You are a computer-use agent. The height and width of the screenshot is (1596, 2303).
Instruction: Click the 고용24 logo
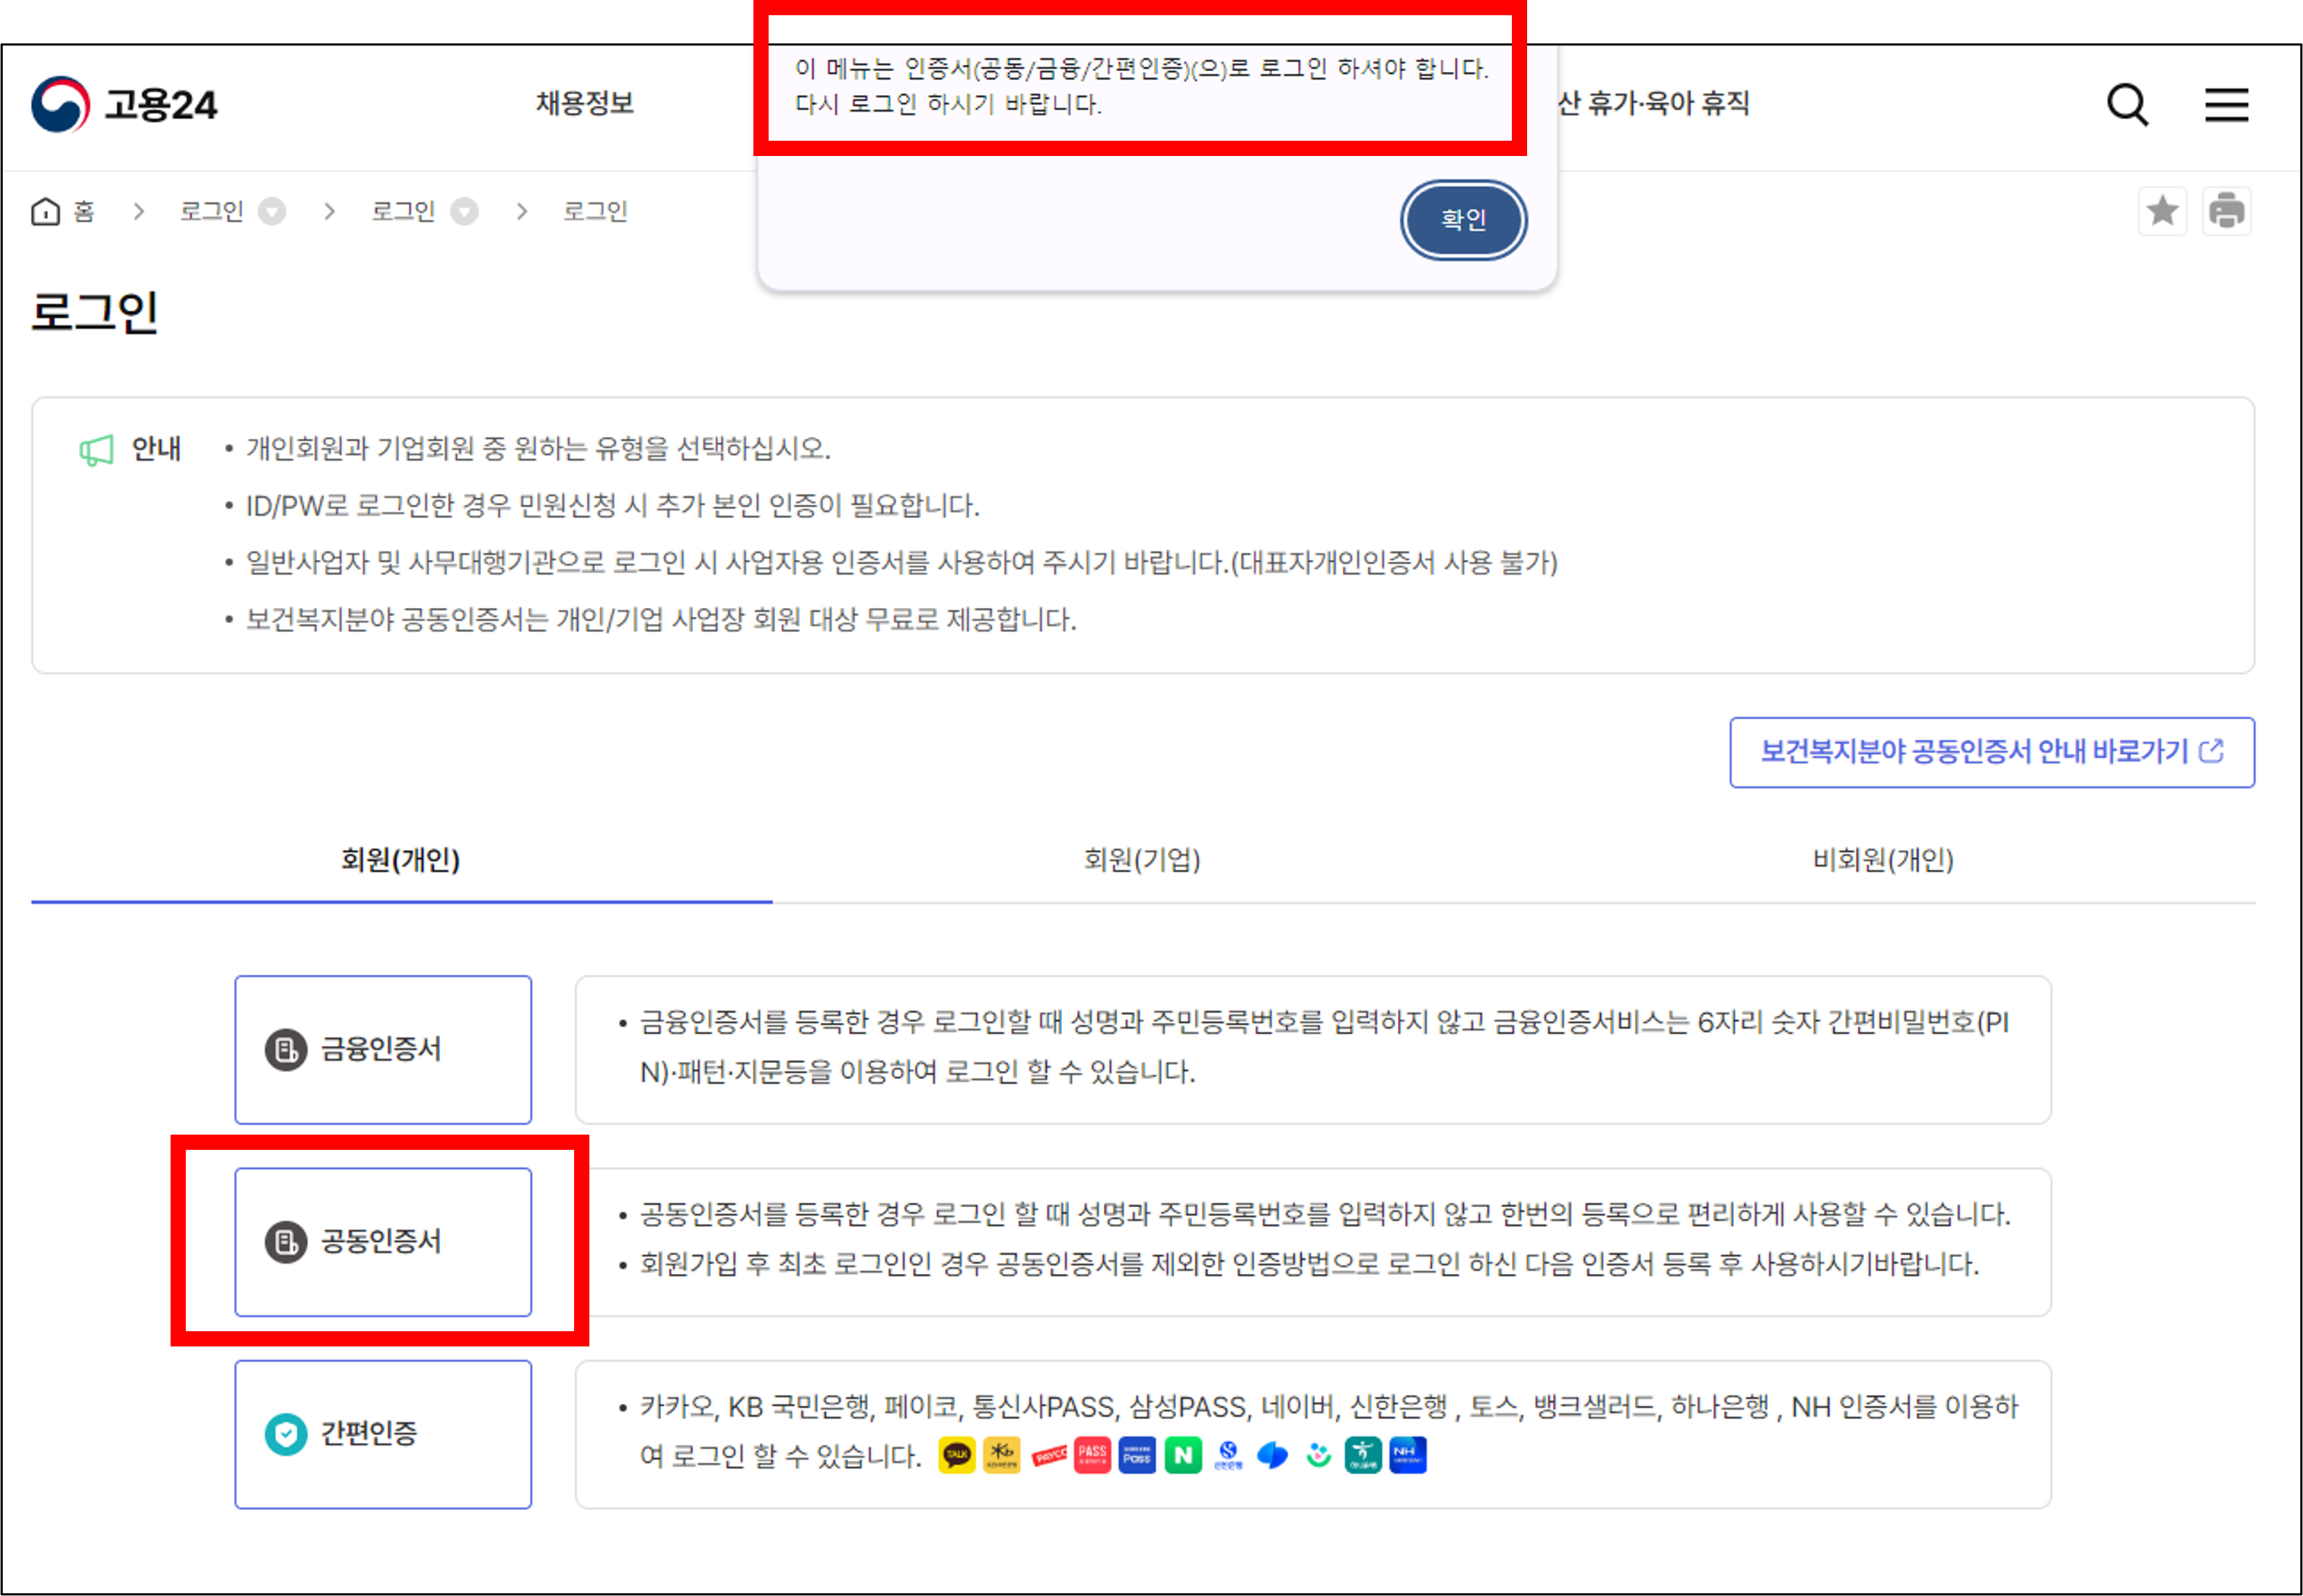pos(125,105)
